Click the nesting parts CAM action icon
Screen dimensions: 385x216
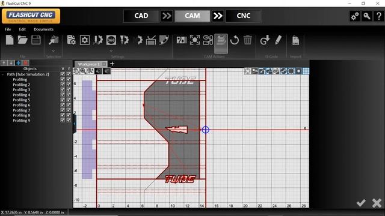click(x=182, y=40)
